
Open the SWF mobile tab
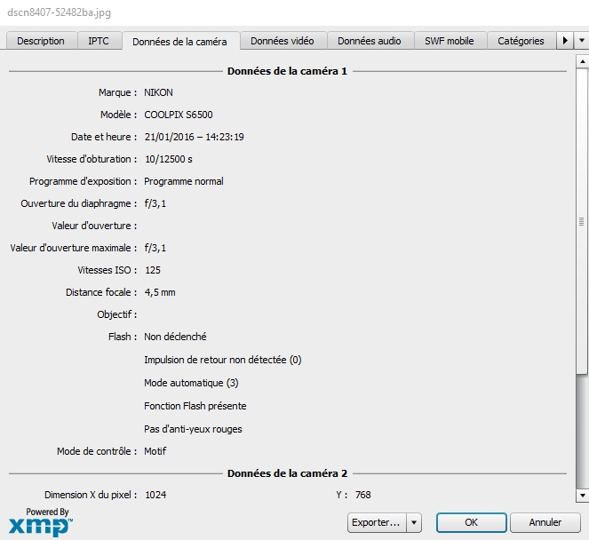pos(450,41)
